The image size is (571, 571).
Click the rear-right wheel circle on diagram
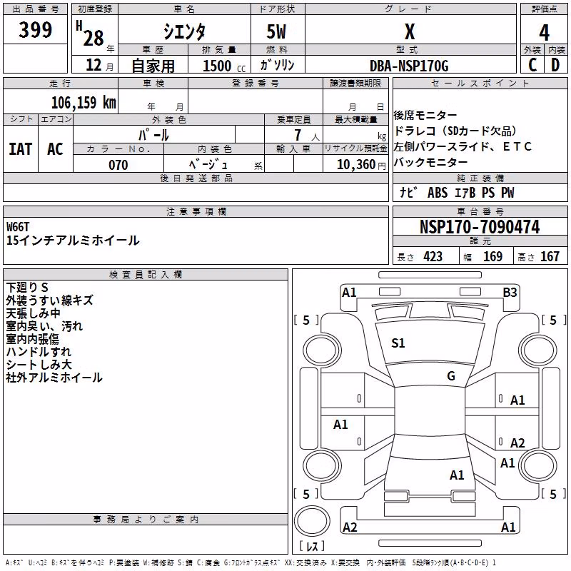pos(537,466)
